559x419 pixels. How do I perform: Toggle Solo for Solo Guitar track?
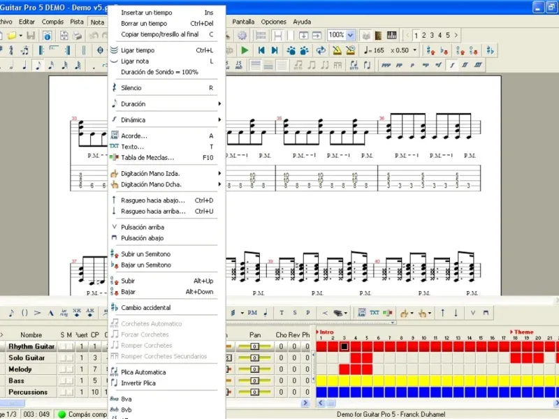[62, 358]
